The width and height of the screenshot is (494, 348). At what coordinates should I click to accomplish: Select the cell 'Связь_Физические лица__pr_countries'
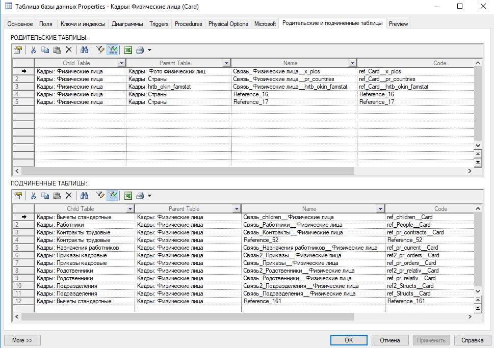[294, 79]
